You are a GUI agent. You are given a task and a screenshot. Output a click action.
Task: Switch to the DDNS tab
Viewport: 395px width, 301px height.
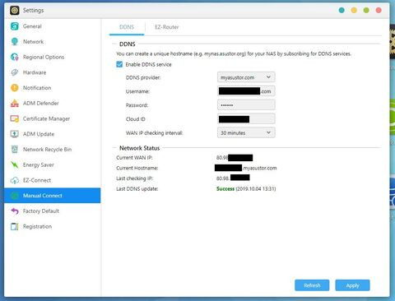pos(127,27)
